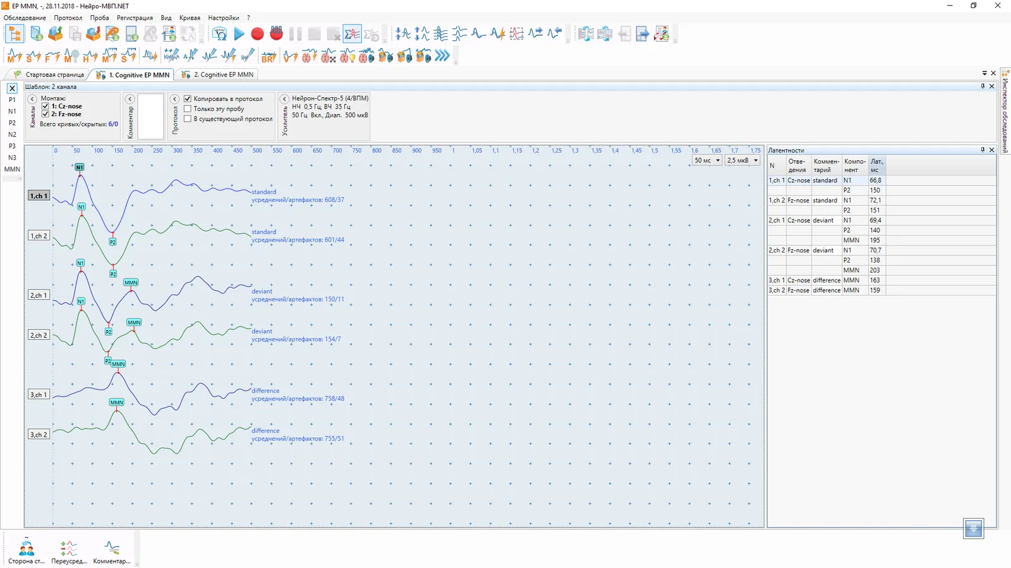The height and width of the screenshot is (568, 1011).
Task: Click the triple chevron more-tests icon
Action: pyautogui.click(x=442, y=56)
